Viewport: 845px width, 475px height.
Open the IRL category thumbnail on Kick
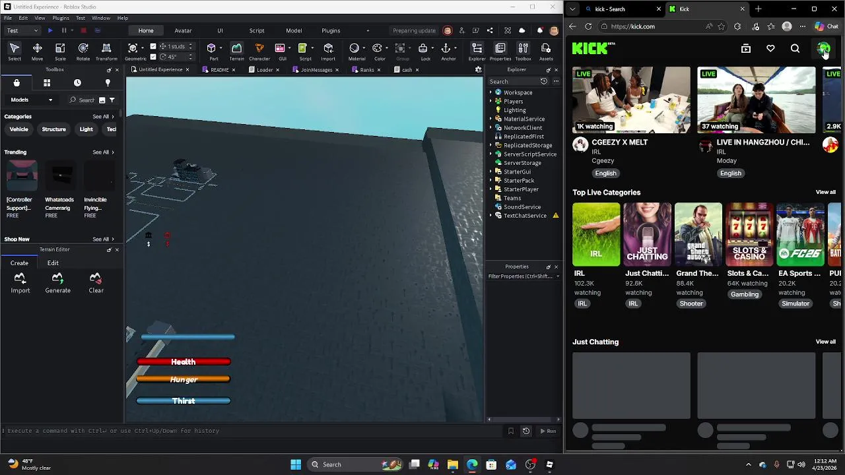point(596,235)
